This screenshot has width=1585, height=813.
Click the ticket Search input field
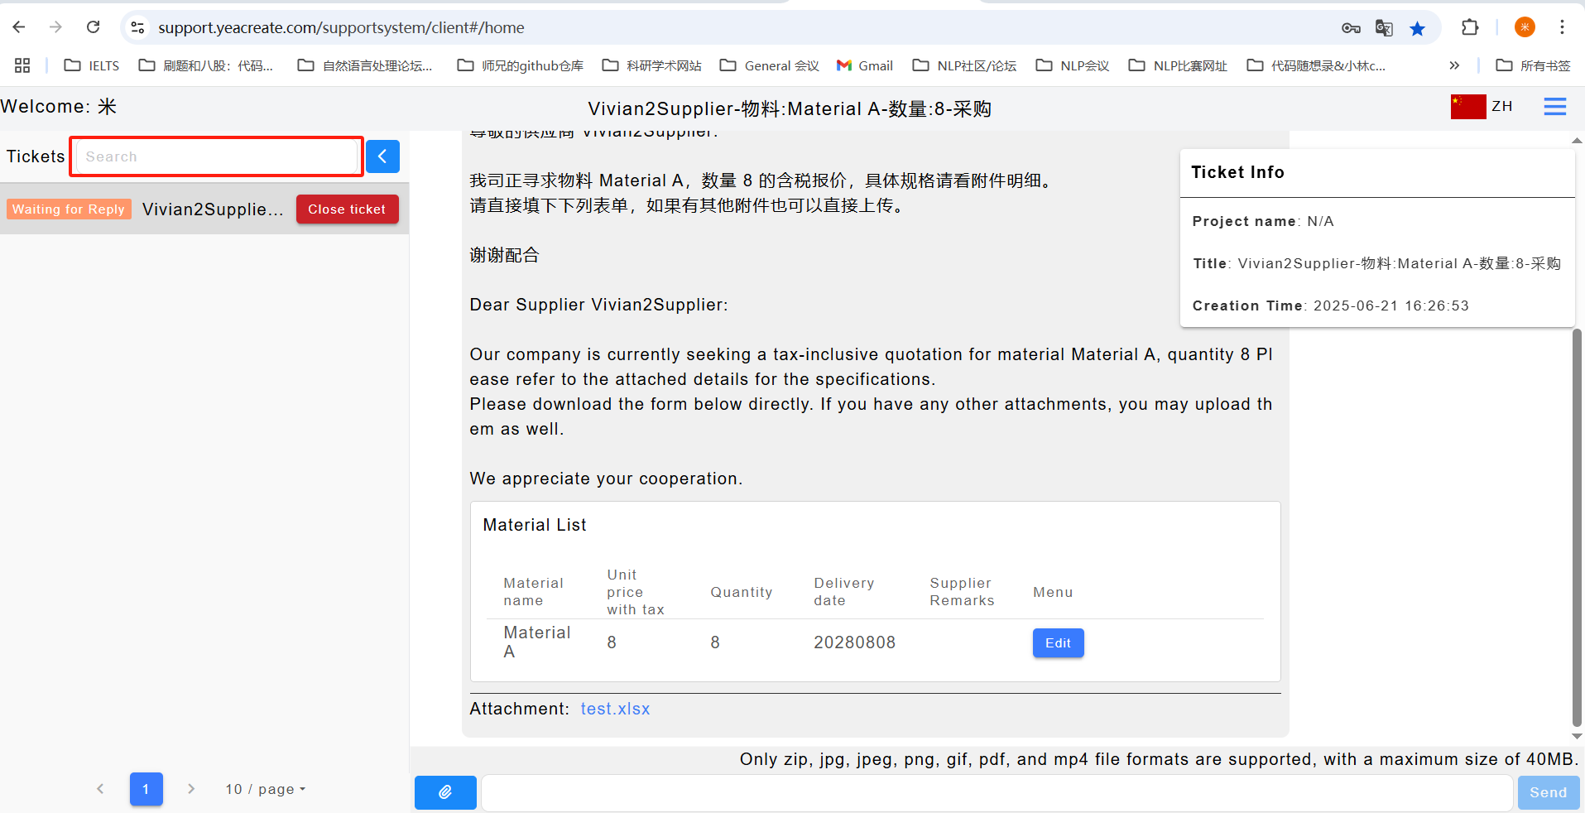click(x=217, y=156)
